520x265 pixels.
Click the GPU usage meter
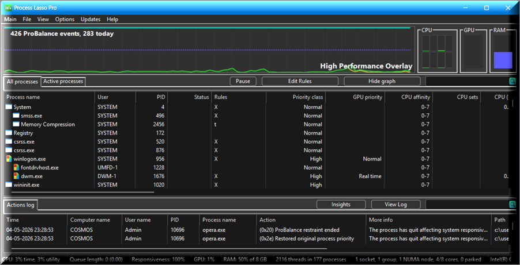(473, 52)
